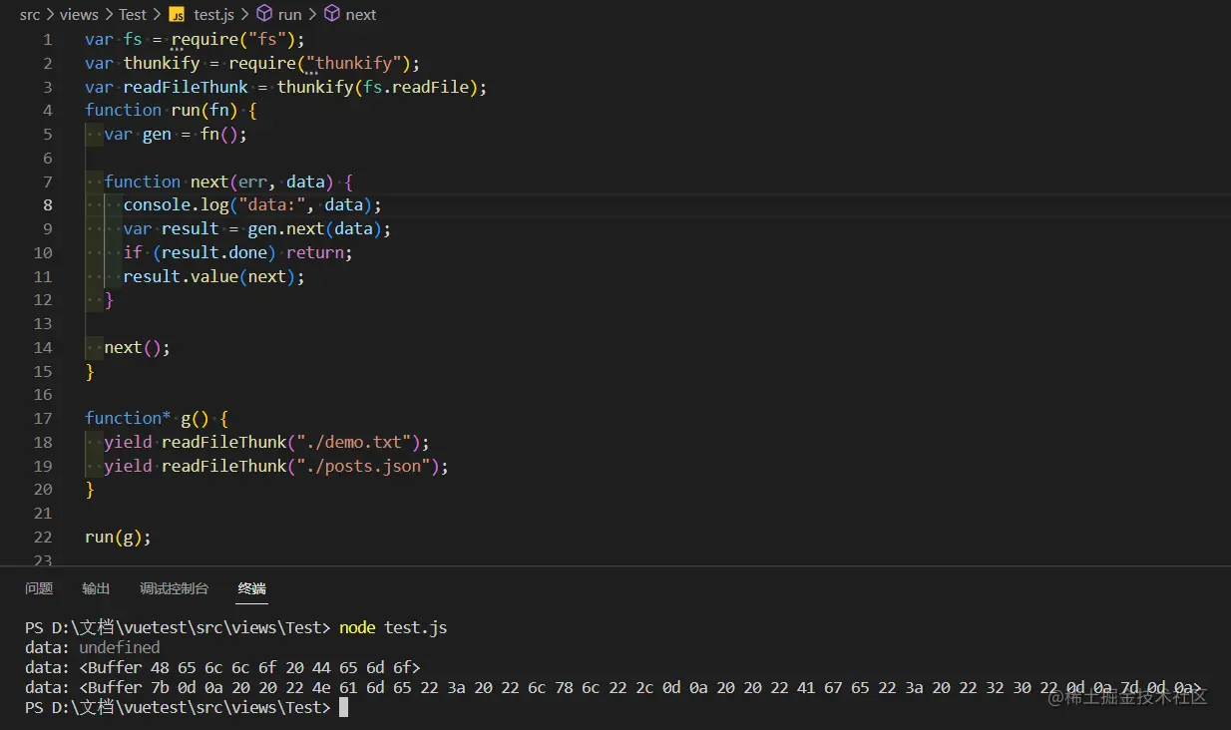The height and width of the screenshot is (730, 1231).
Task: Click the "./demo.txt" string on line 18
Action: 353,443
